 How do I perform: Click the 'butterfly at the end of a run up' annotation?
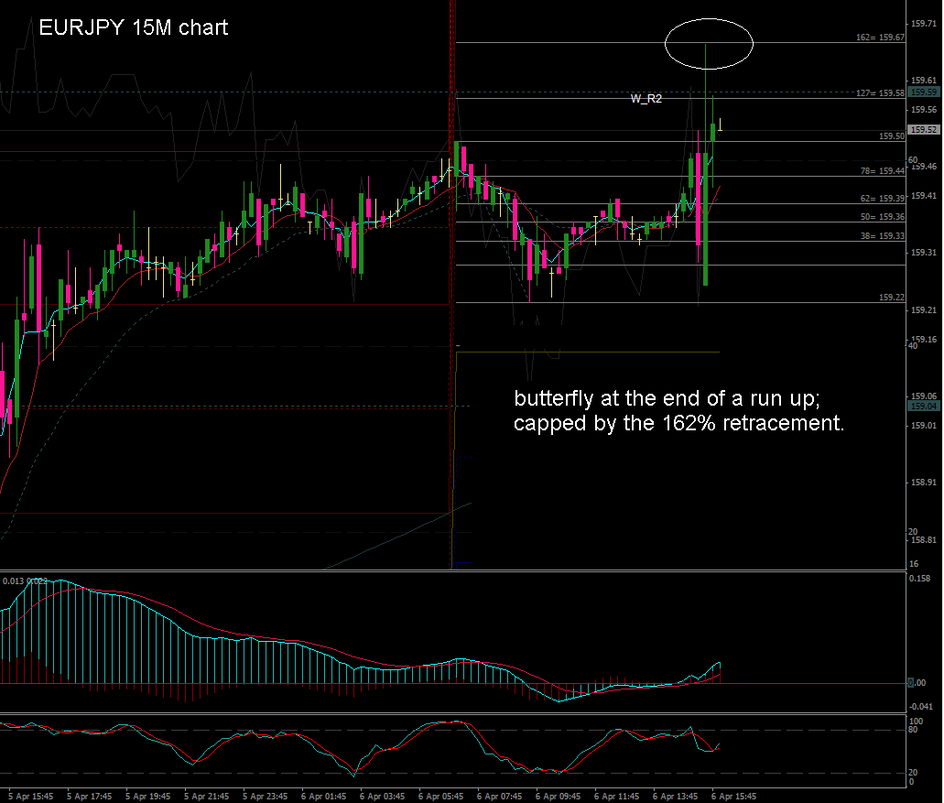click(667, 398)
